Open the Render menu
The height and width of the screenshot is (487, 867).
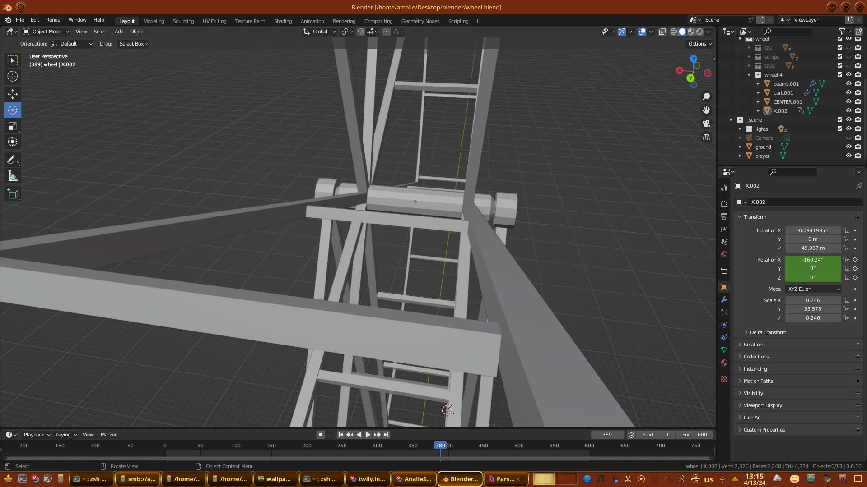tap(54, 20)
